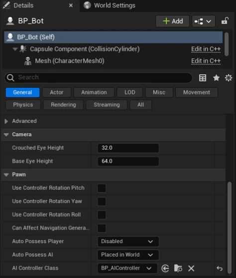This screenshot has width=236, height=278.
Task: Click the Auto Possess Player label
Action: pos(38,242)
